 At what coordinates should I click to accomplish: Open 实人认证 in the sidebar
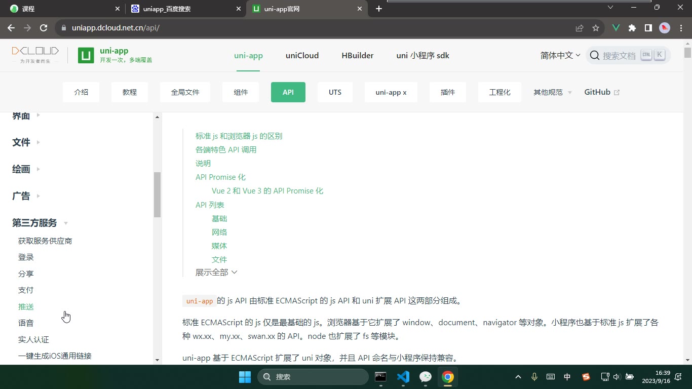pyautogui.click(x=33, y=340)
